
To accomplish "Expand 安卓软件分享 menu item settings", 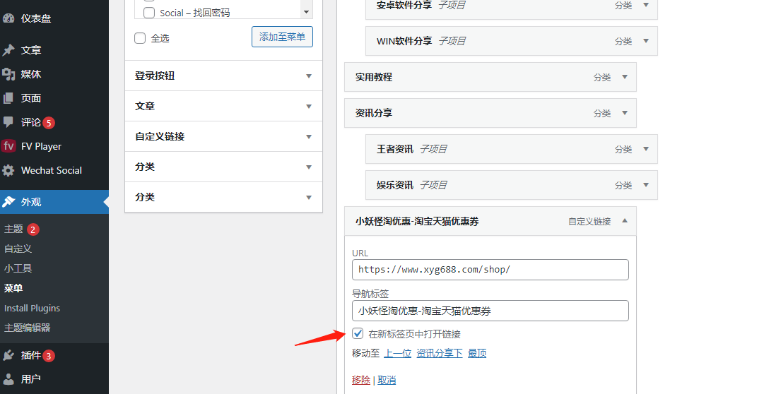I will [x=646, y=5].
